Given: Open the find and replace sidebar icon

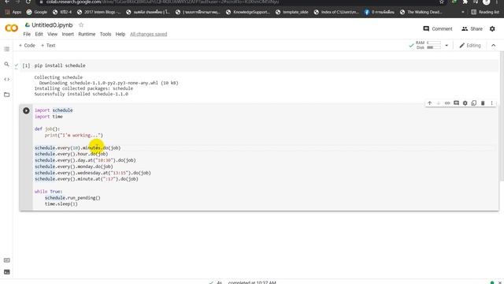Looking at the screenshot, I should (x=7, y=64).
